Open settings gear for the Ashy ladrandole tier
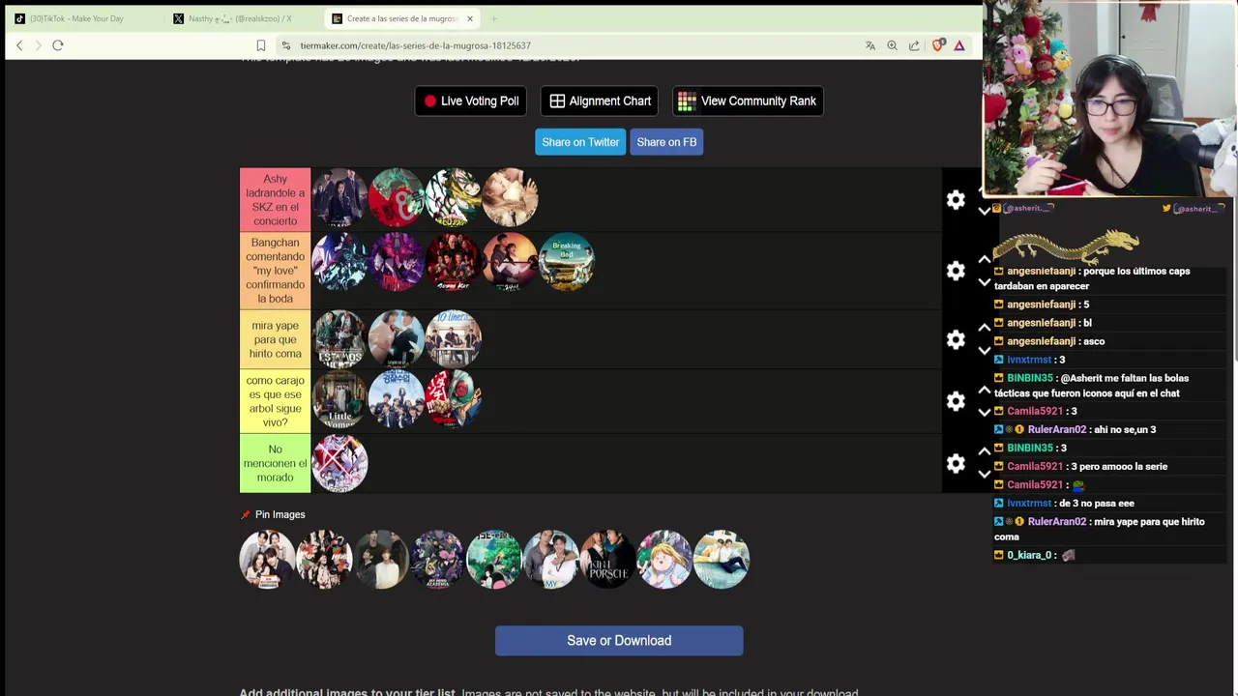1238x696 pixels. [956, 200]
